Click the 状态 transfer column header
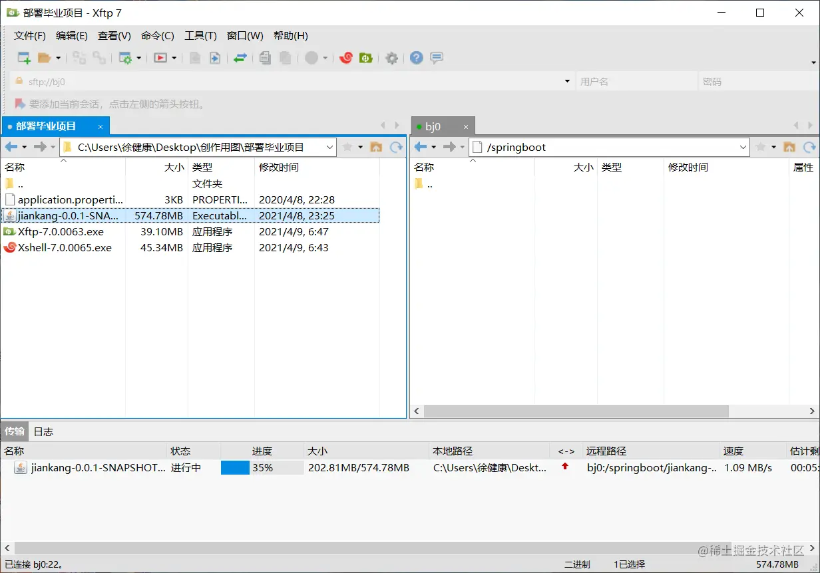 click(x=194, y=451)
